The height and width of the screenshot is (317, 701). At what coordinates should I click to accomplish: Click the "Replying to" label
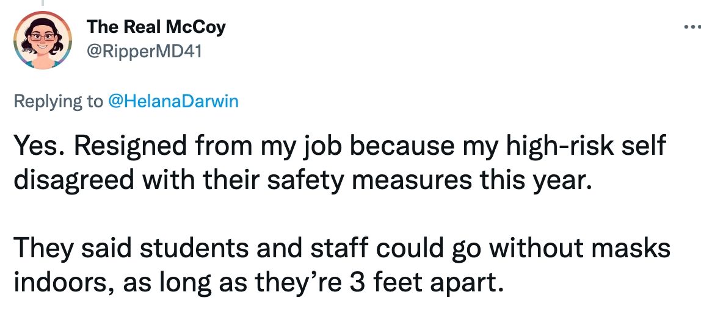(x=59, y=101)
